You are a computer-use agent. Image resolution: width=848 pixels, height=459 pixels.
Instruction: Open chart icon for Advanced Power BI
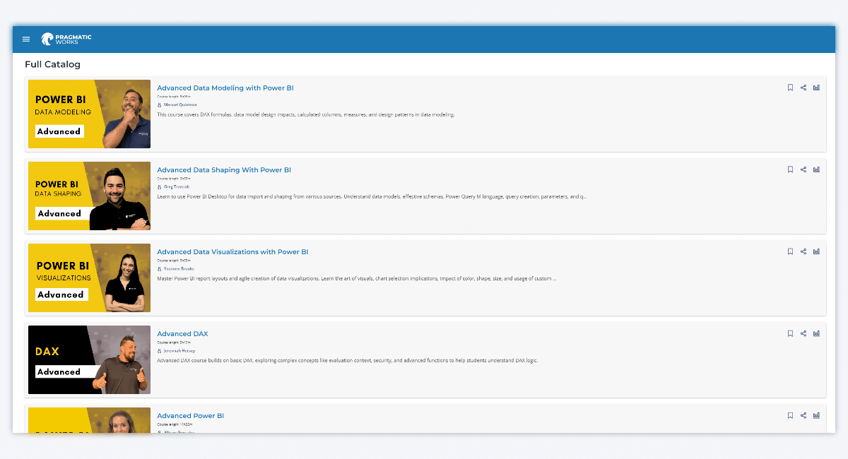[x=817, y=415]
